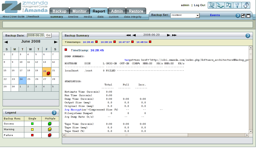This screenshot has width=256, height=148.
Task: Click the book and quill icon
Action: (220, 5)
